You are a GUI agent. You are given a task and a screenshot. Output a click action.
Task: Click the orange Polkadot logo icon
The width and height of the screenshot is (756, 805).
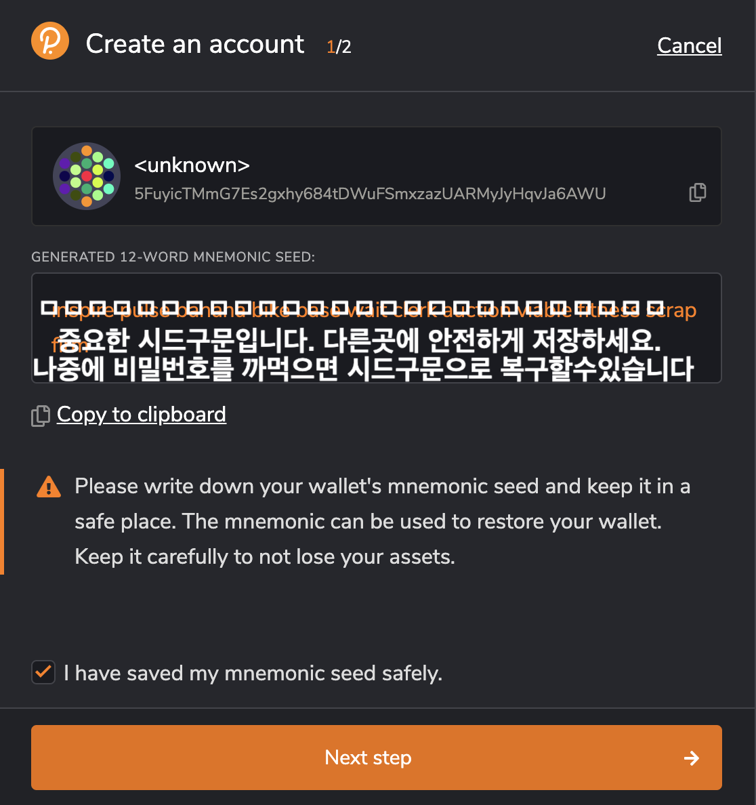coord(49,41)
